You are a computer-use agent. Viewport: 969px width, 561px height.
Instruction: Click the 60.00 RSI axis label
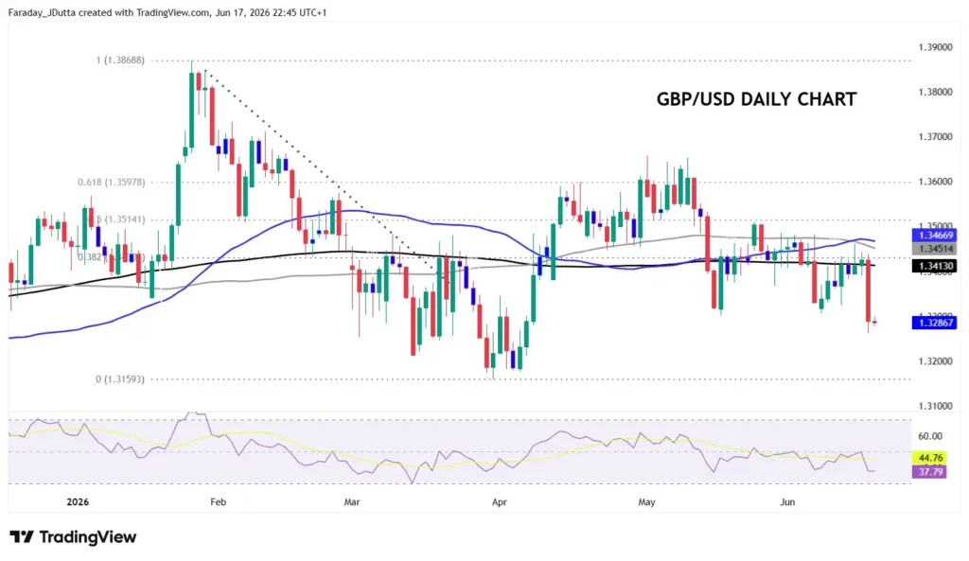click(x=930, y=436)
